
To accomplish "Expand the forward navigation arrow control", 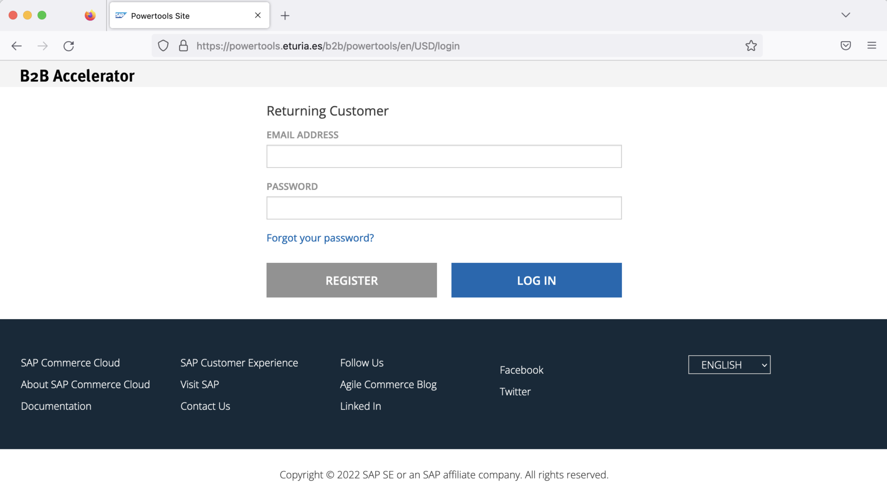I will [x=43, y=46].
